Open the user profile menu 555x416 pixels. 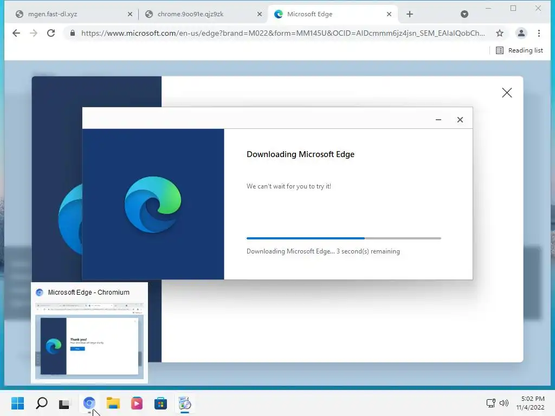[x=521, y=33]
